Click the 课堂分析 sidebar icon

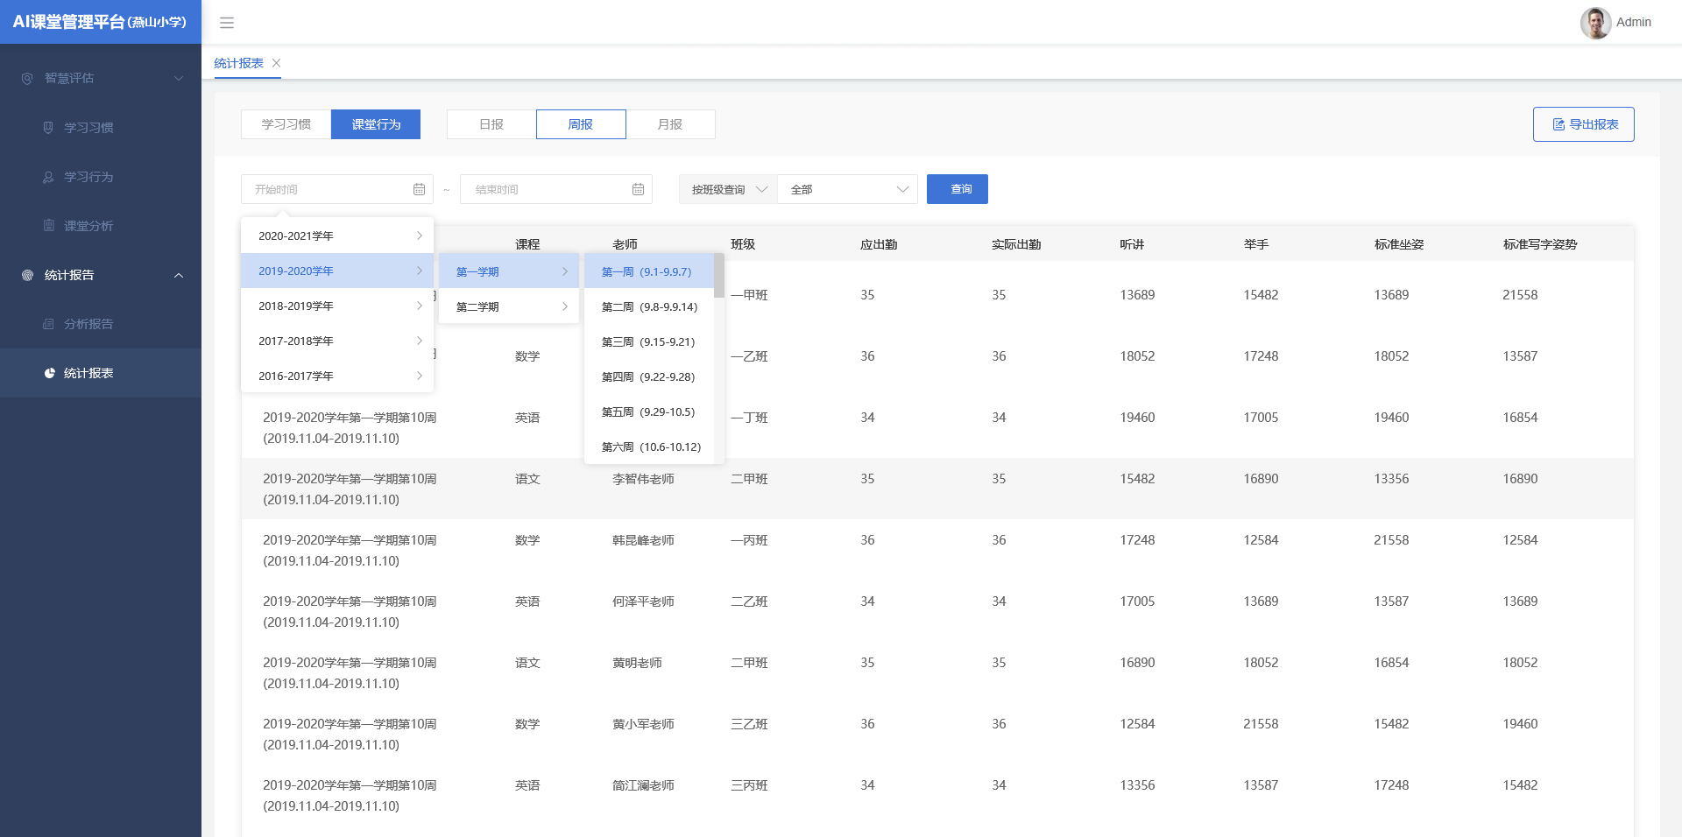tap(48, 225)
